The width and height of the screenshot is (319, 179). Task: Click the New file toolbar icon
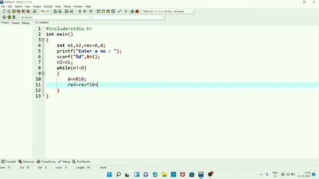(x=4, y=11)
